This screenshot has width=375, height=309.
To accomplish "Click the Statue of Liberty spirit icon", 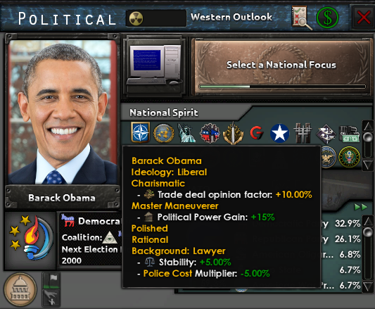I will [186, 133].
